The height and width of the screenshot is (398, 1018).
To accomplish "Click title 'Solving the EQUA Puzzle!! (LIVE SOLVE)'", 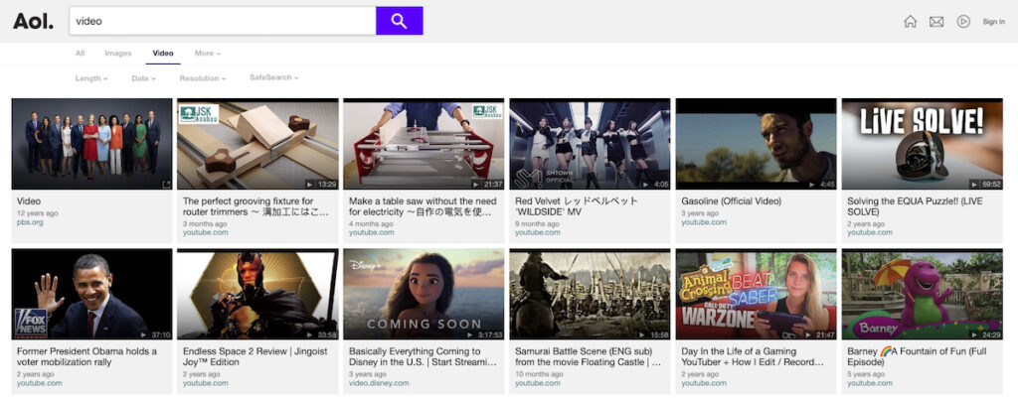I will coord(916,206).
